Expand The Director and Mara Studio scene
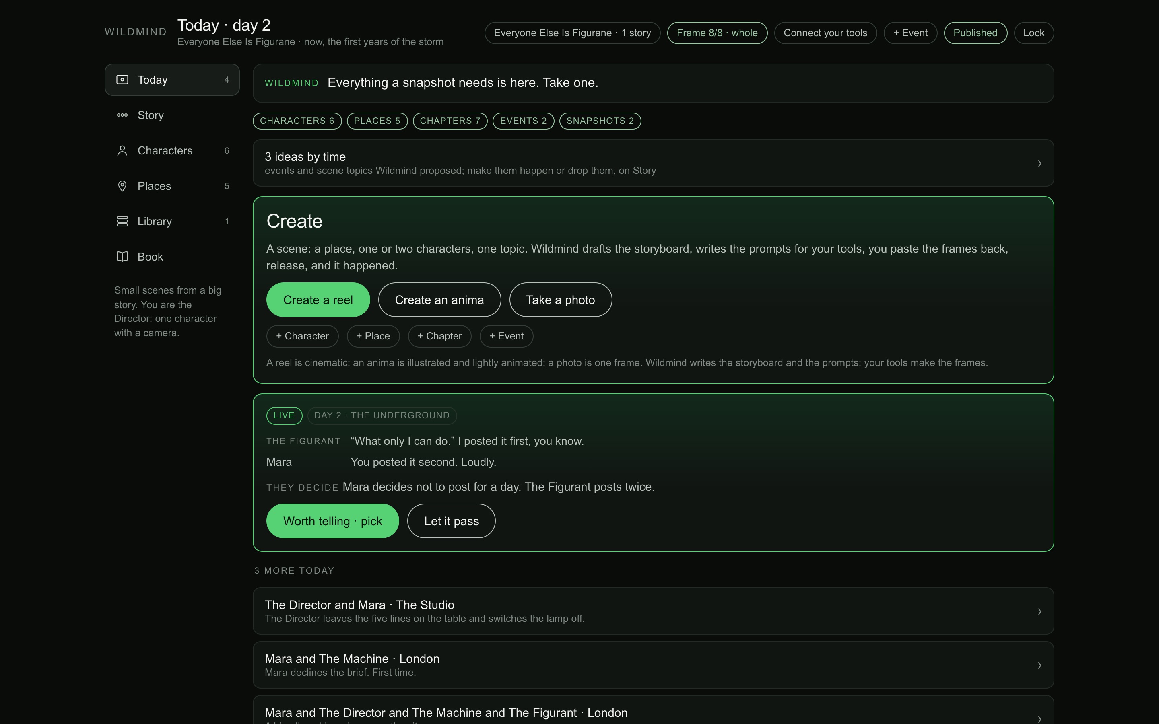Viewport: 1159px width, 724px height. pos(653,611)
